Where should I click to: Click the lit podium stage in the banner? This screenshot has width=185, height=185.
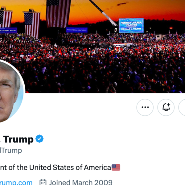coord(123,45)
